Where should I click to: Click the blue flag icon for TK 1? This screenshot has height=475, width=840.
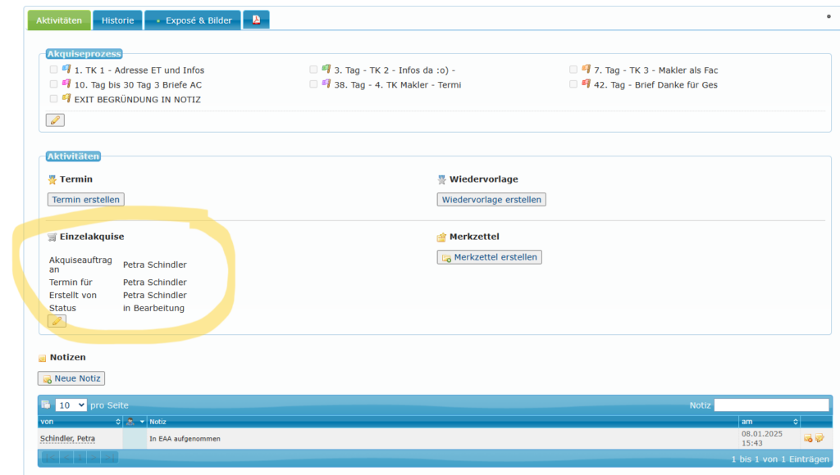point(66,70)
